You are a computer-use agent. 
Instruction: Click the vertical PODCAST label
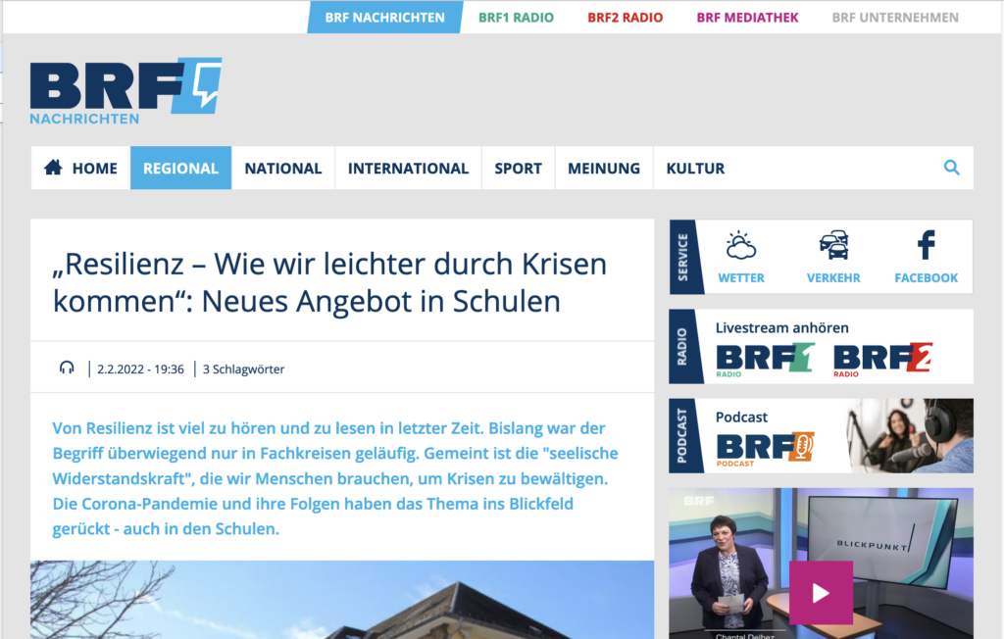682,436
